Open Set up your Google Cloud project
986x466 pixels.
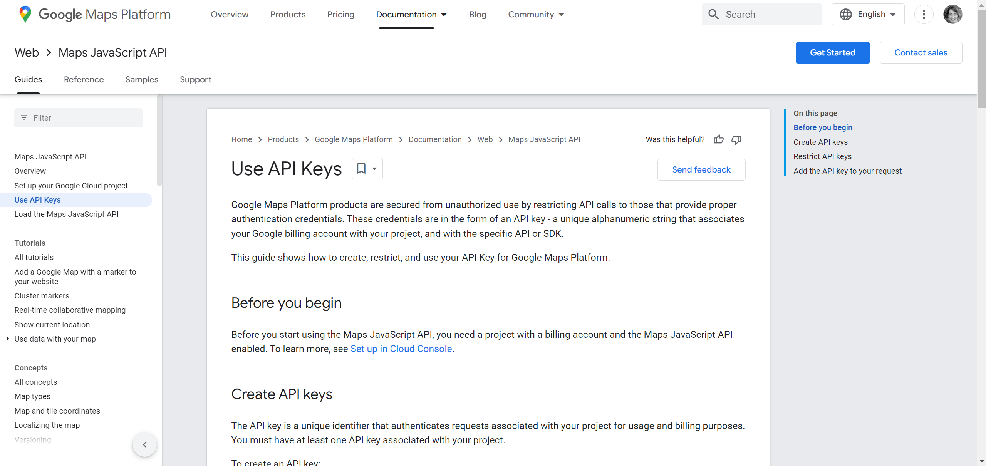[x=71, y=186]
